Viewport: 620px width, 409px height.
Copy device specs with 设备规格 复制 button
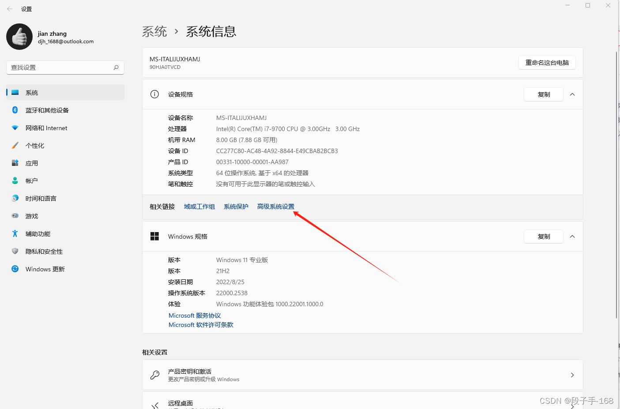[544, 94]
